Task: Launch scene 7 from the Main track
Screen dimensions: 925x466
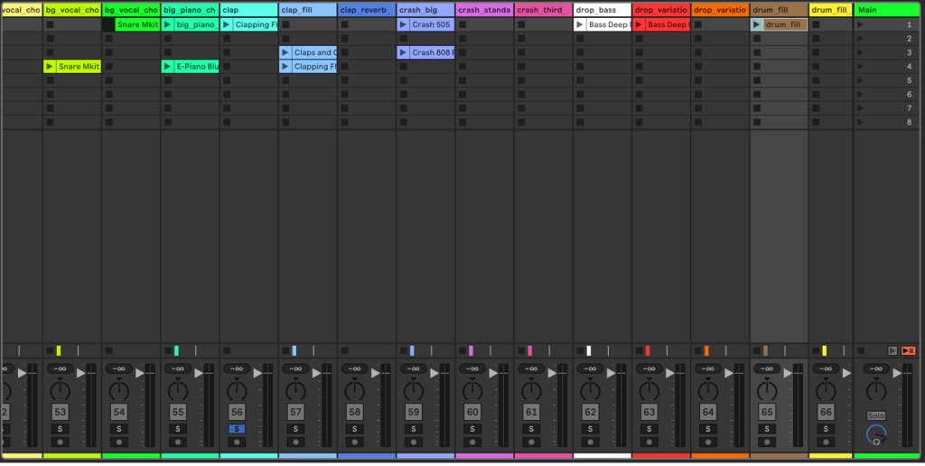Action: [860, 108]
